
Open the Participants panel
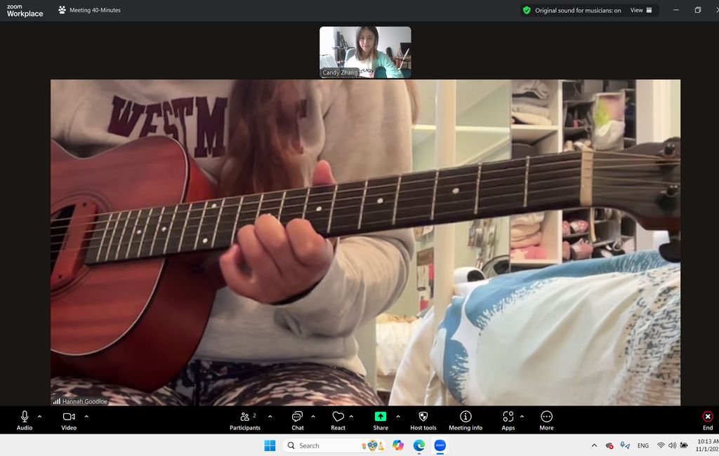click(x=245, y=420)
